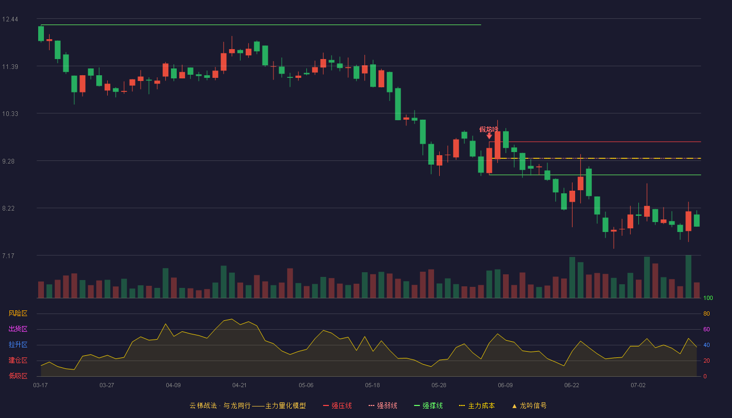Viewport: 732px width, 418px height.
Task: Click the red 20 indicator axis value
Action: click(706, 361)
